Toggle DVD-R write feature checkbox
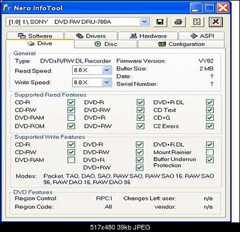 pyautogui.click(x=140, y=145)
